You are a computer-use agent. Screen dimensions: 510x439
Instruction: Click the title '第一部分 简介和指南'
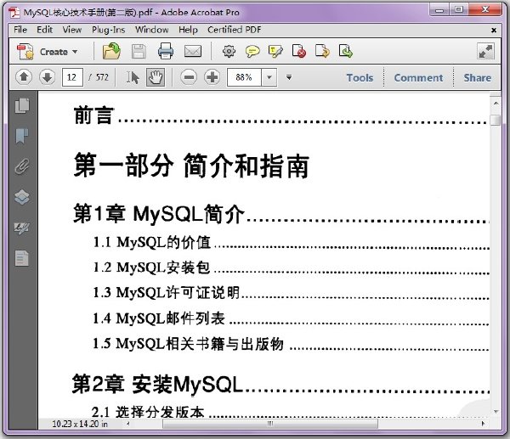(x=191, y=166)
